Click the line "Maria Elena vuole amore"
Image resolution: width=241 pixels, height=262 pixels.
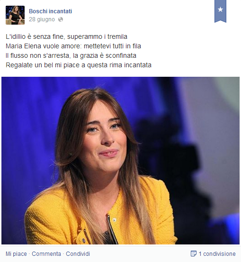[x=73, y=46]
